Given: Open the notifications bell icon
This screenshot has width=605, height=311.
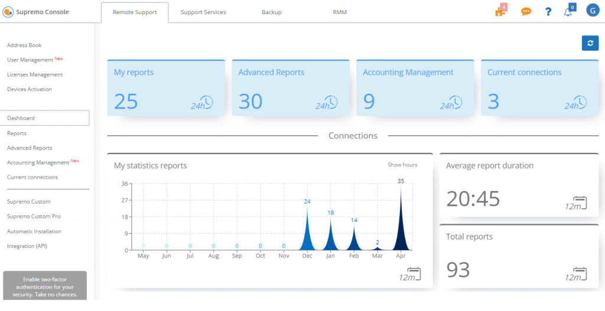Looking at the screenshot, I should [568, 12].
